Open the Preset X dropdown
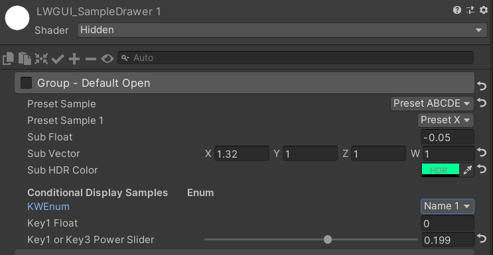The image size is (493, 255). pos(445,121)
